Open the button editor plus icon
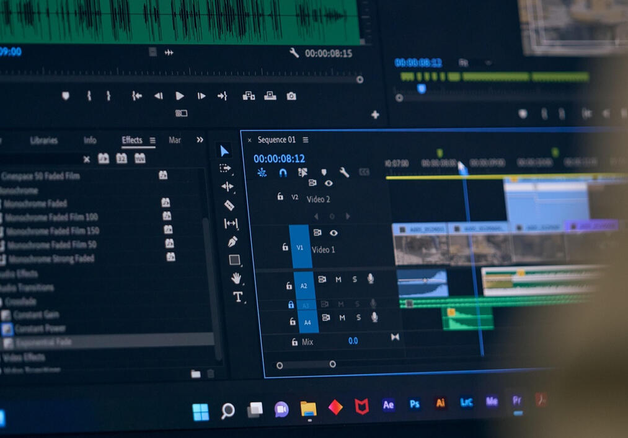628x438 pixels. (375, 115)
